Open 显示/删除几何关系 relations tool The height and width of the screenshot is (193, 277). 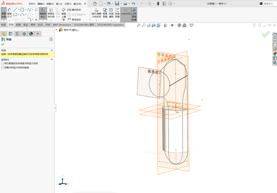(x=96, y=13)
